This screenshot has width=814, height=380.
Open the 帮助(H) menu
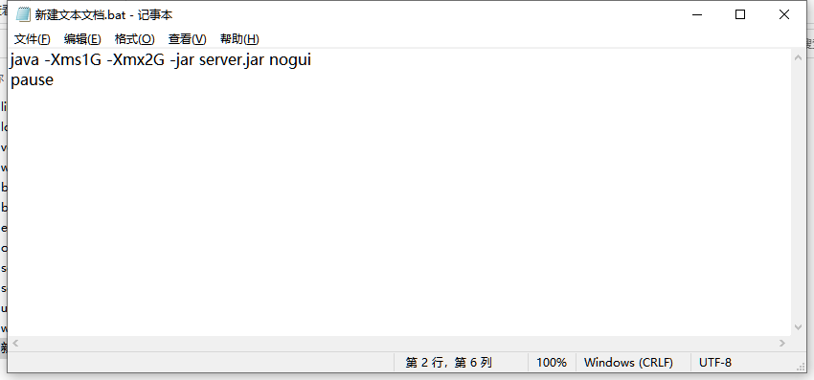click(x=239, y=39)
